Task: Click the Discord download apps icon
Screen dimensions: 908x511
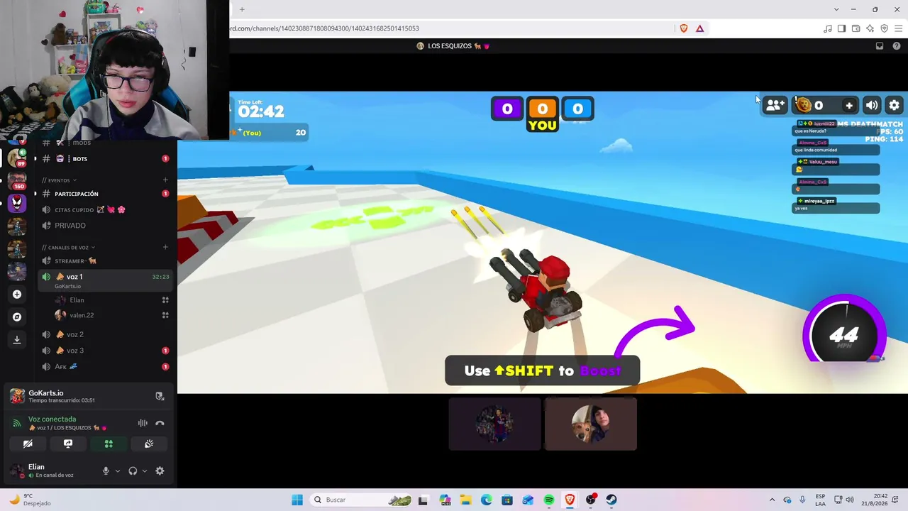Action: click(17, 339)
